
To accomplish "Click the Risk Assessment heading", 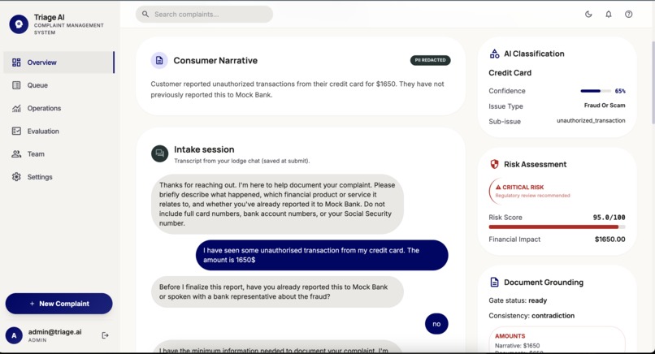I will [x=535, y=165].
